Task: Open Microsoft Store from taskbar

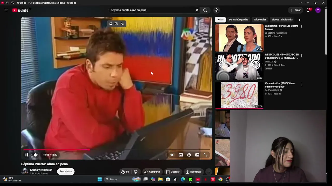Action: (168, 179)
